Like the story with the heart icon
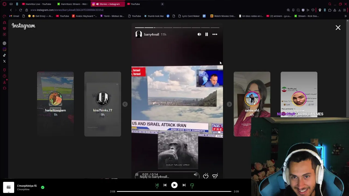349x196 pixels. pyautogui.click(x=206, y=176)
